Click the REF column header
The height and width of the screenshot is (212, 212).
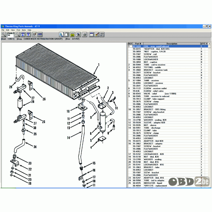pos(130,44)
